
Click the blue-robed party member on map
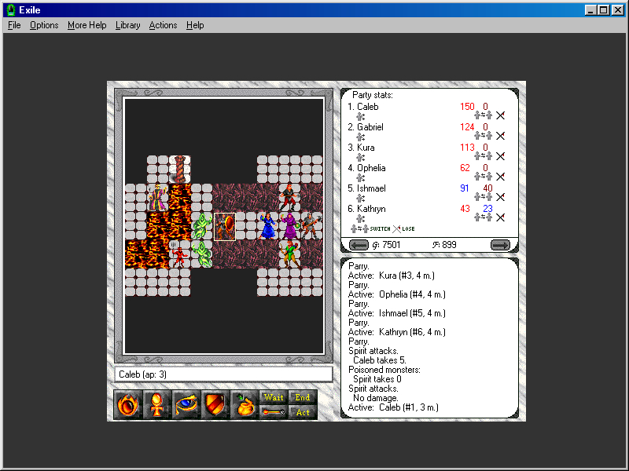(267, 226)
